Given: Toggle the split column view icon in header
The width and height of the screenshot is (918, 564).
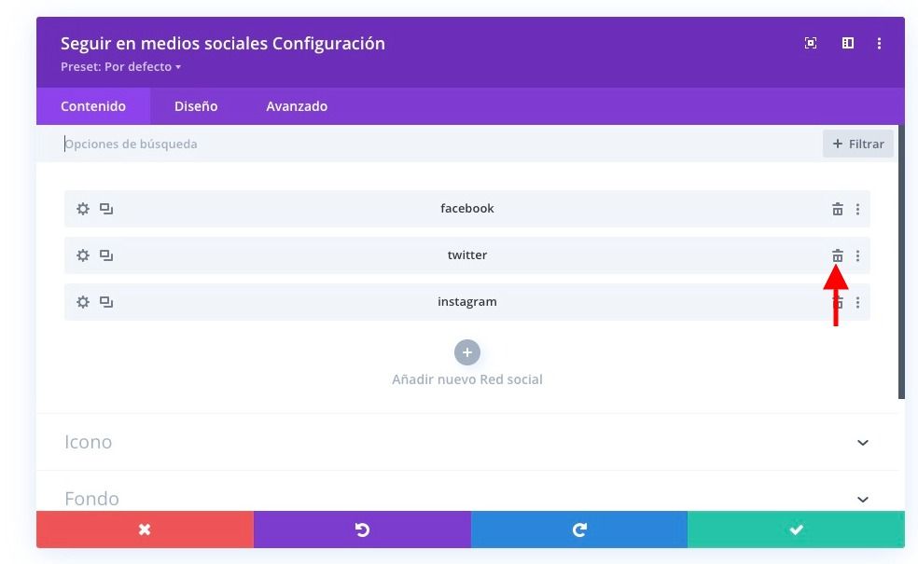Looking at the screenshot, I should [848, 43].
